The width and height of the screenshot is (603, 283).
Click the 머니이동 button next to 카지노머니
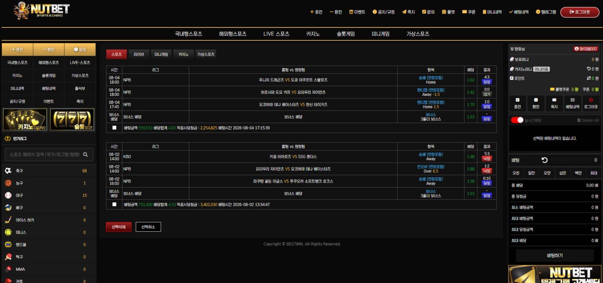[x=541, y=69]
